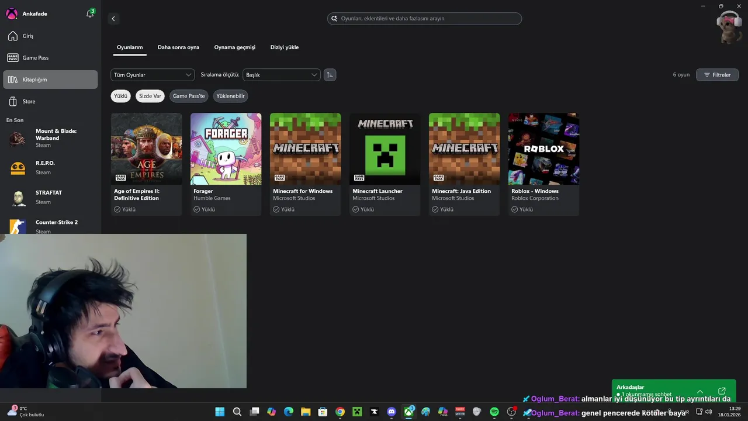This screenshot has width=748, height=421.
Task: Select the Oyunlarım tab
Action: click(x=130, y=47)
